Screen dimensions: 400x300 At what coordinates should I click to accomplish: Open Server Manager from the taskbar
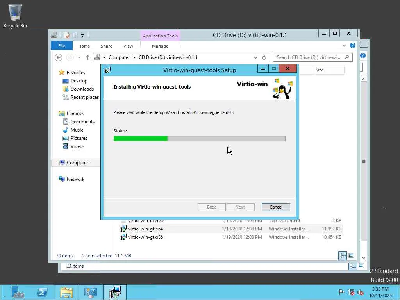click(18, 292)
